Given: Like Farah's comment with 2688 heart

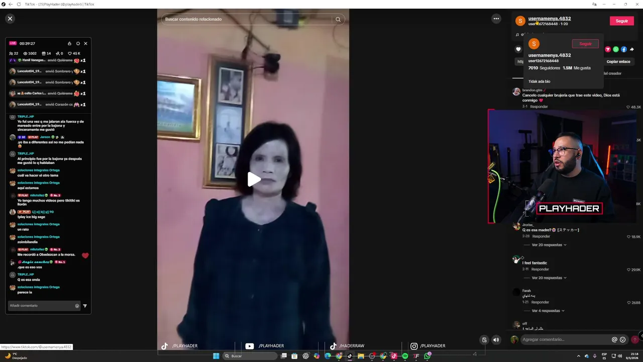Looking at the screenshot, I should [629, 303].
